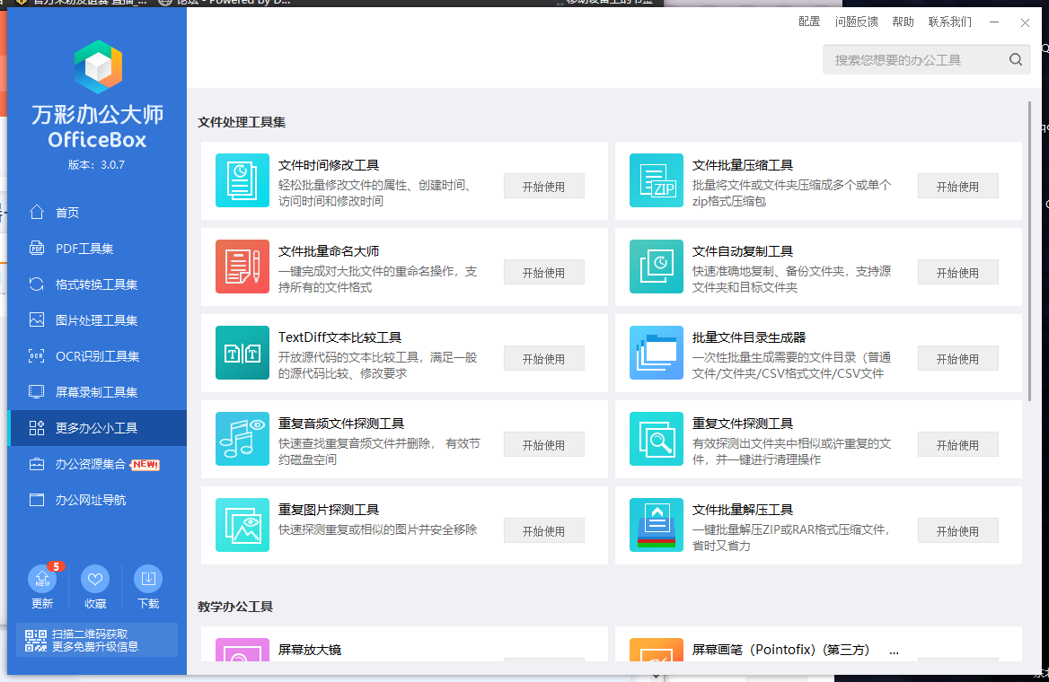The width and height of the screenshot is (1049, 682).
Task: Click the 屏幕画笔 (Pointofix) title text
Action: (x=780, y=649)
